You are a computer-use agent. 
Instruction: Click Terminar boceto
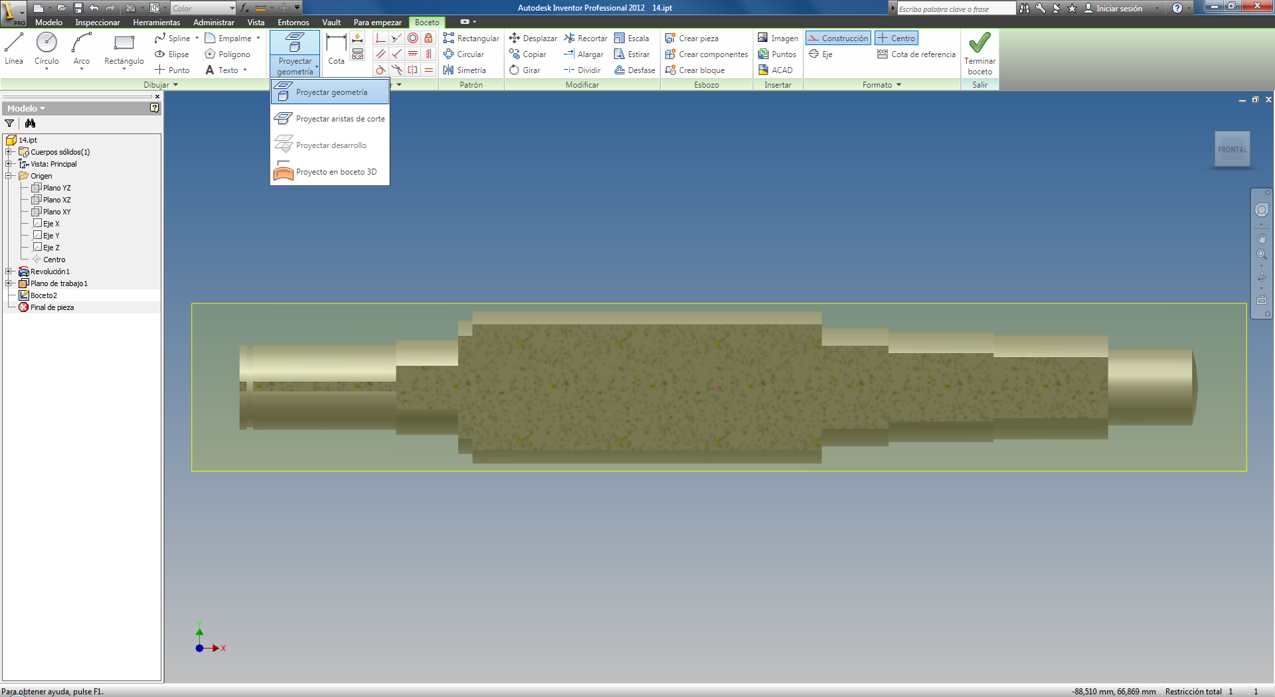(x=980, y=53)
